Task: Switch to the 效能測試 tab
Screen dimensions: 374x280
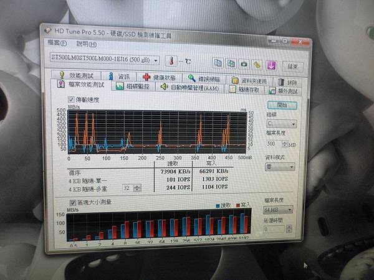Action: [x=76, y=75]
